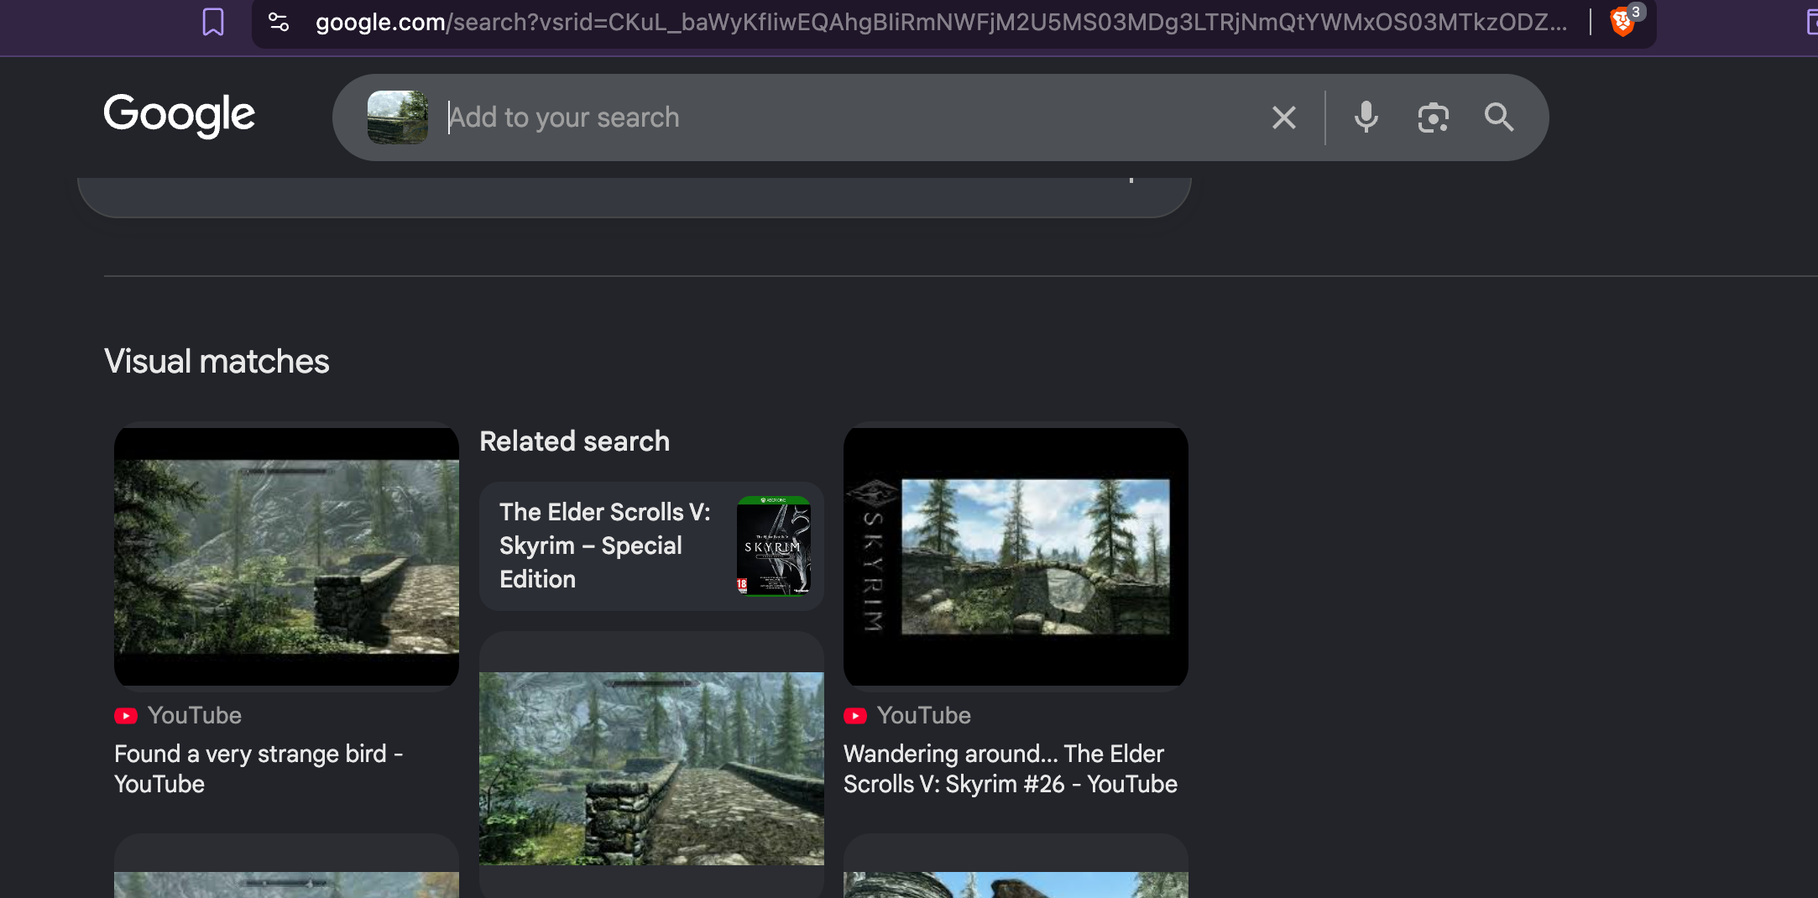
Task: Open Google Lens camera search icon
Action: coord(1433,117)
